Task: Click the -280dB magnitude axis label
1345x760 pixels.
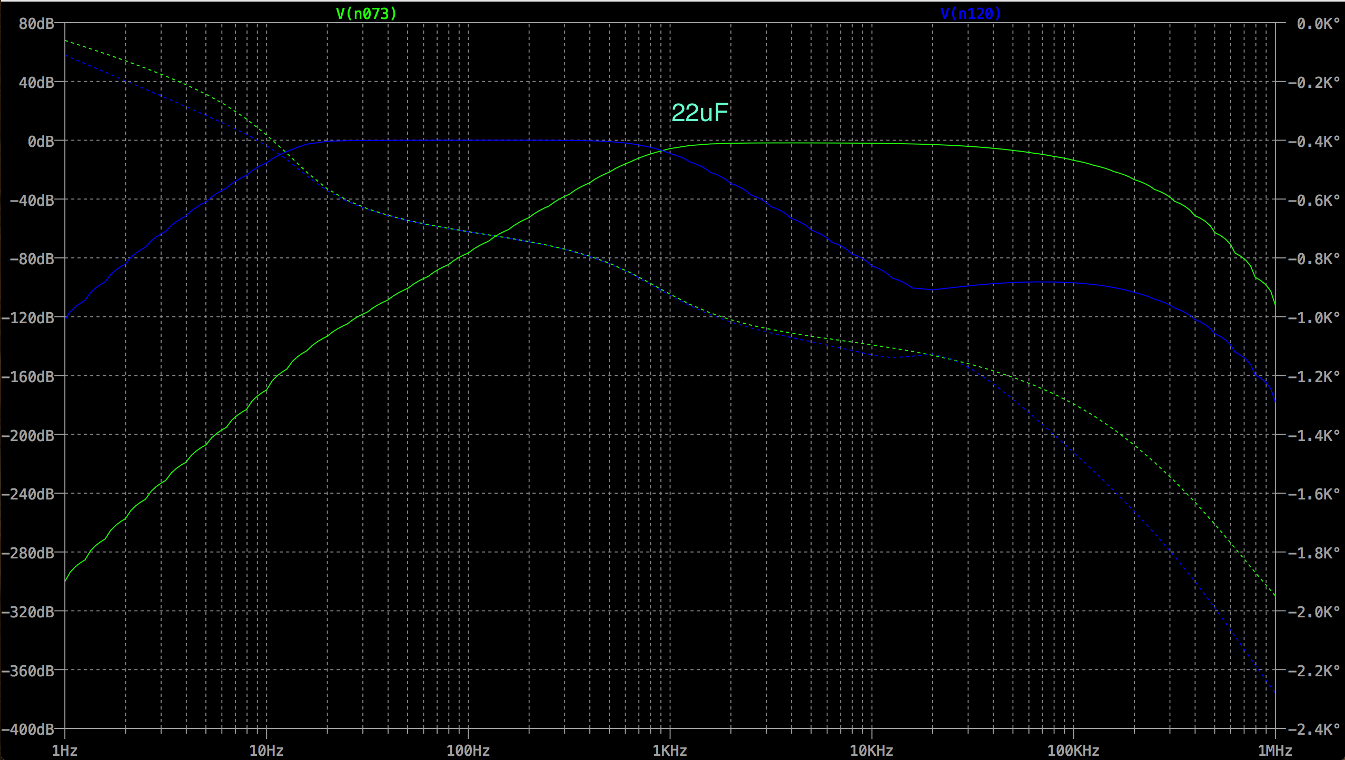Action: click(x=28, y=553)
